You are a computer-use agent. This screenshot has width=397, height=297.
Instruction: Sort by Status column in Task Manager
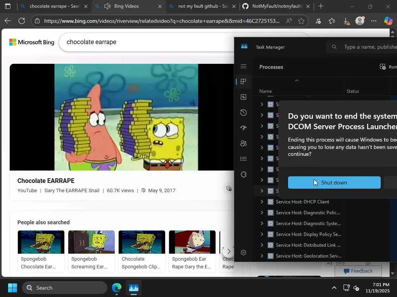(353, 91)
